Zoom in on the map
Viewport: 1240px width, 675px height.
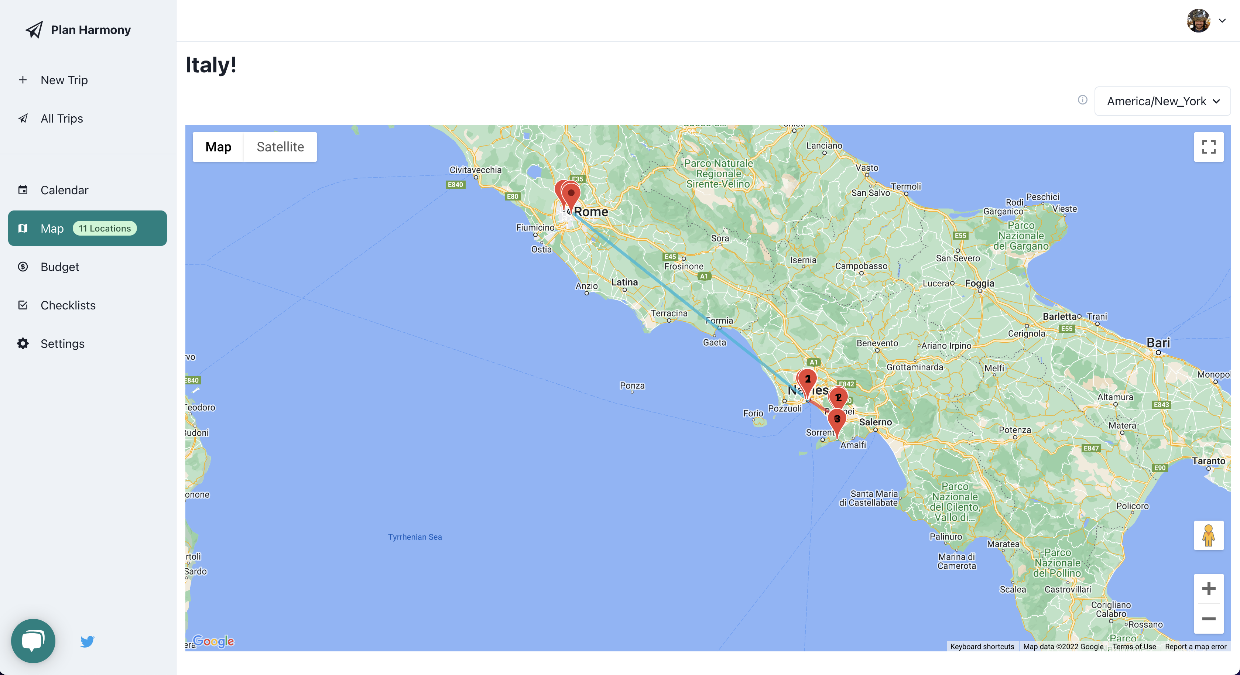point(1208,588)
